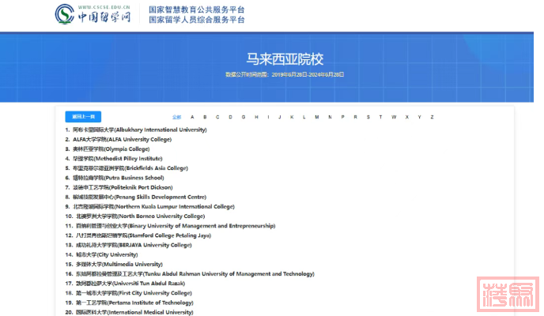The height and width of the screenshot is (316, 544).
Task: Select the 全部 filter tab
Action: (176, 117)
